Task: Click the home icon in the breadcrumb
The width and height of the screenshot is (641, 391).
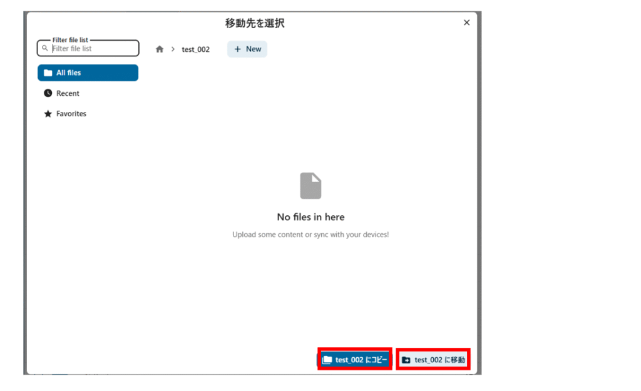Action: click(160, 49)
